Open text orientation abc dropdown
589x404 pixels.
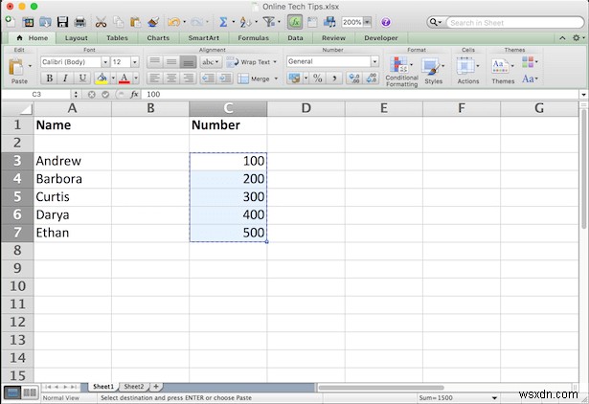click(211, 62)
